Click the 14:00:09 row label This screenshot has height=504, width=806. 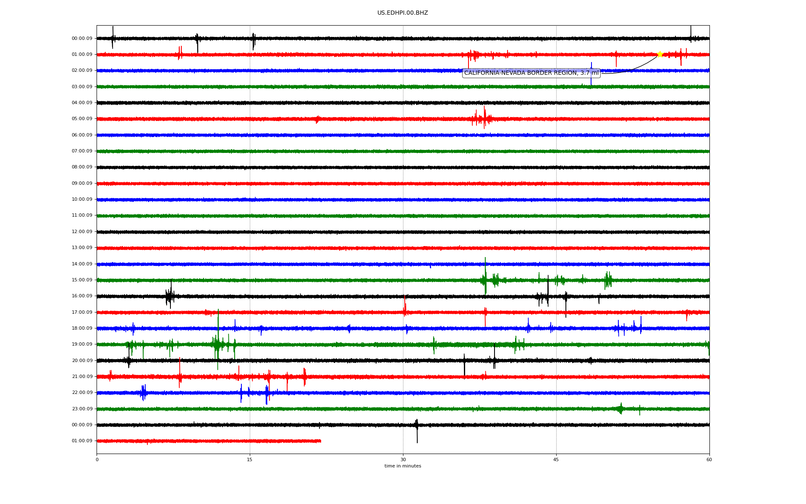click(x=82, y=264)
